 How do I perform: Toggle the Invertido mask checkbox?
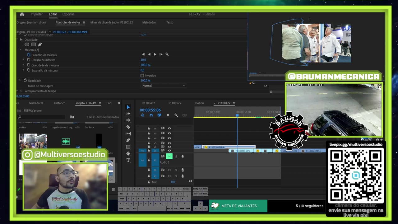click(x=142, y=76)
